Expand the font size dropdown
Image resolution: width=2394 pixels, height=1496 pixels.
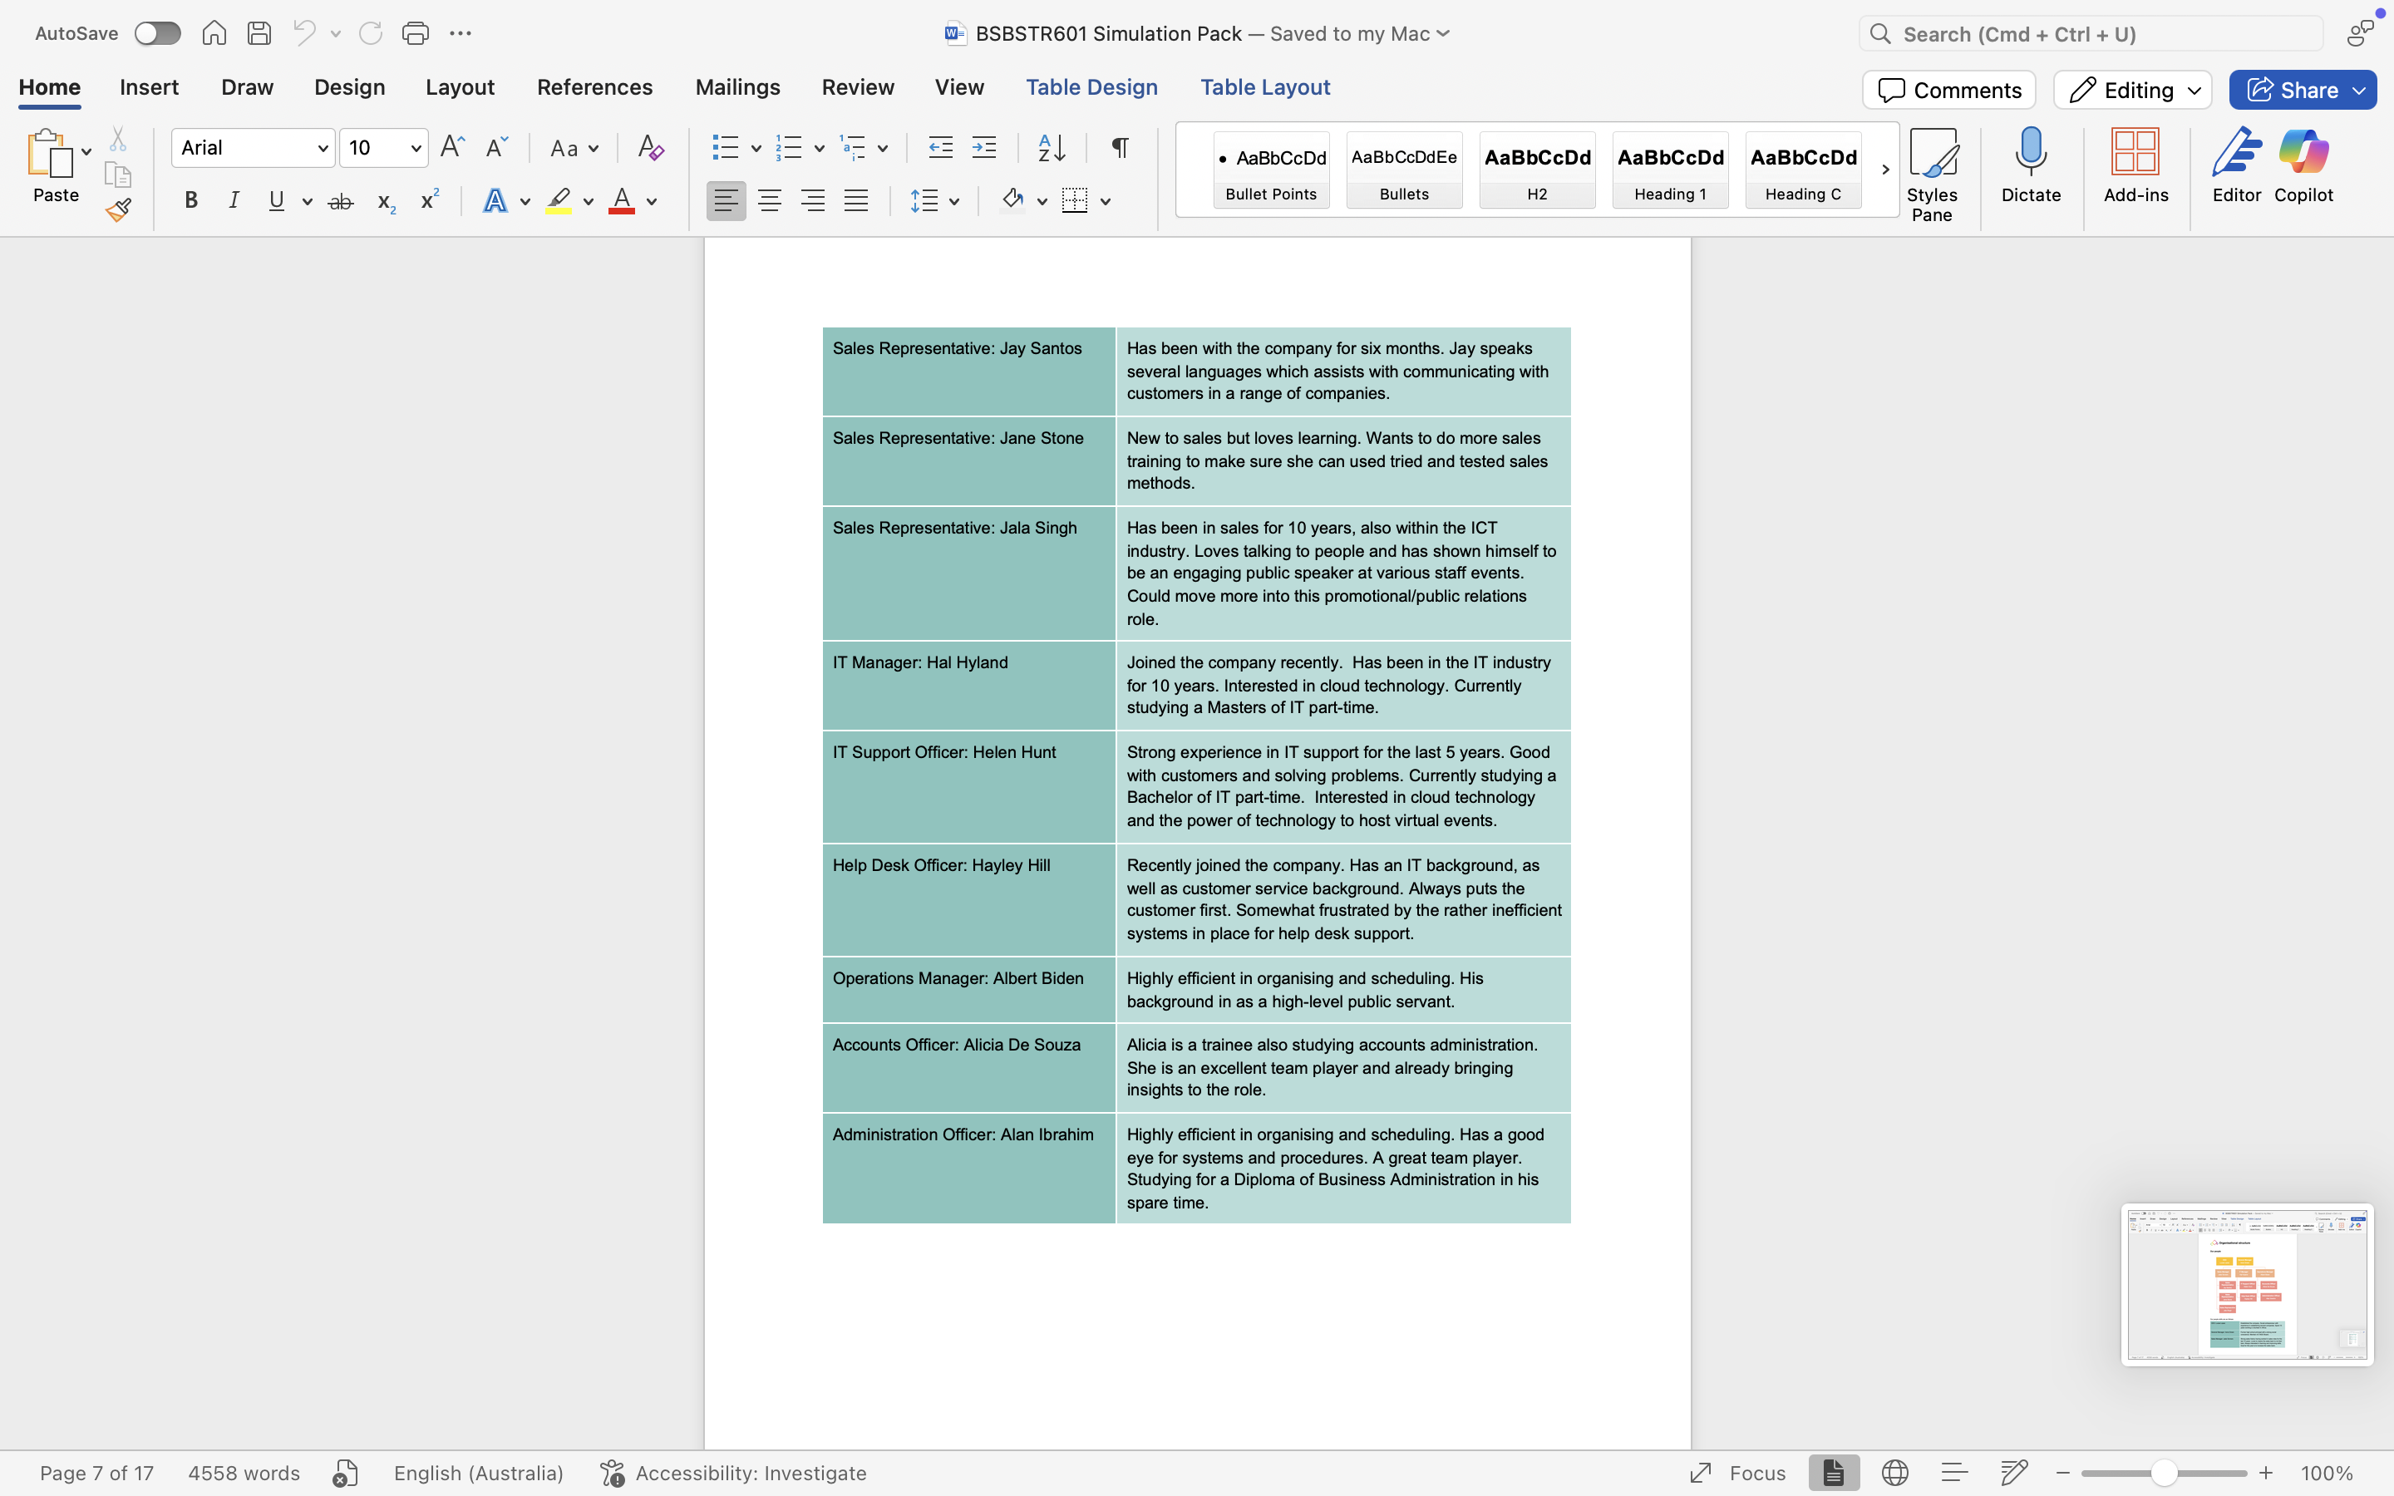tap(416, 149)
